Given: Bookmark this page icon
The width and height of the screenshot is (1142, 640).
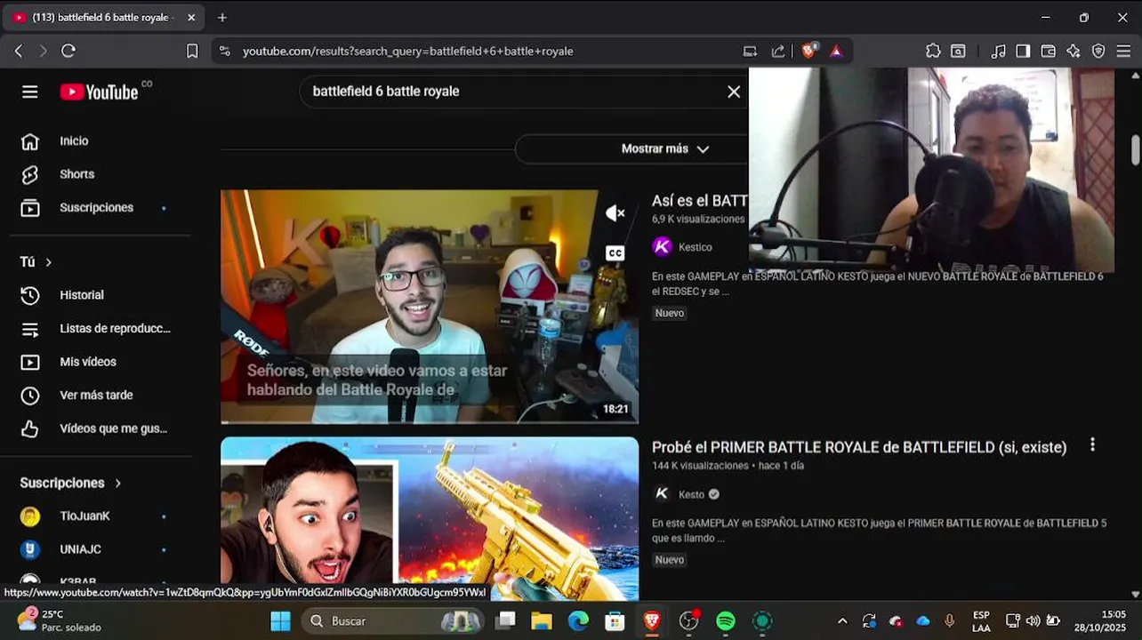Looking at the screenshot, I should (192, 51).
